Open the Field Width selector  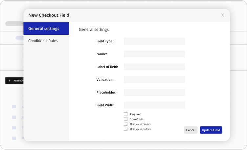tap(154, 105)
